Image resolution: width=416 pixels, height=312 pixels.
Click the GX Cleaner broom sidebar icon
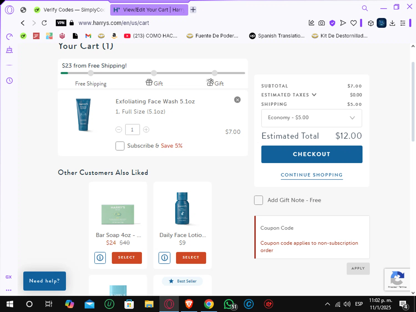[9, 50]
